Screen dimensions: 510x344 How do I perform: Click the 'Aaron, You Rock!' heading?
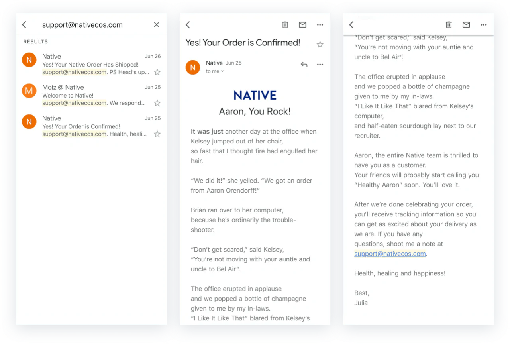point(255,112)
